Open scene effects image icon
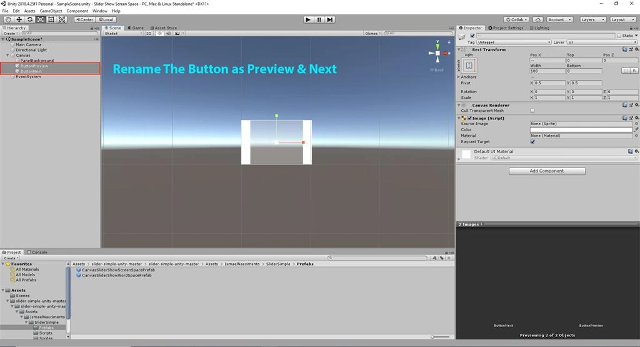The image size is (640, 347). pos(177,34)
